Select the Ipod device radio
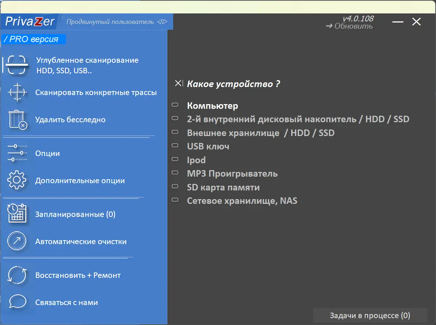The width and height of the screenshot is (436, 325). coord(175,159)
